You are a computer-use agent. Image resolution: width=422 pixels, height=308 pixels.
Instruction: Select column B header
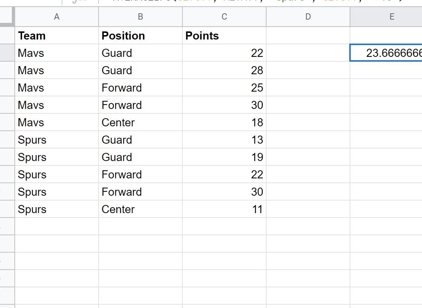[140, 17]
